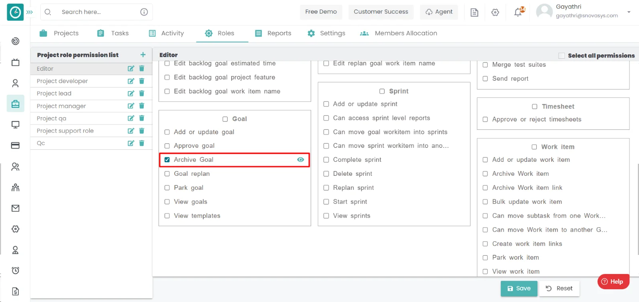The image size is (639, 302).
Task: Open the TV sidebar icon
Action: click(16, 62)
